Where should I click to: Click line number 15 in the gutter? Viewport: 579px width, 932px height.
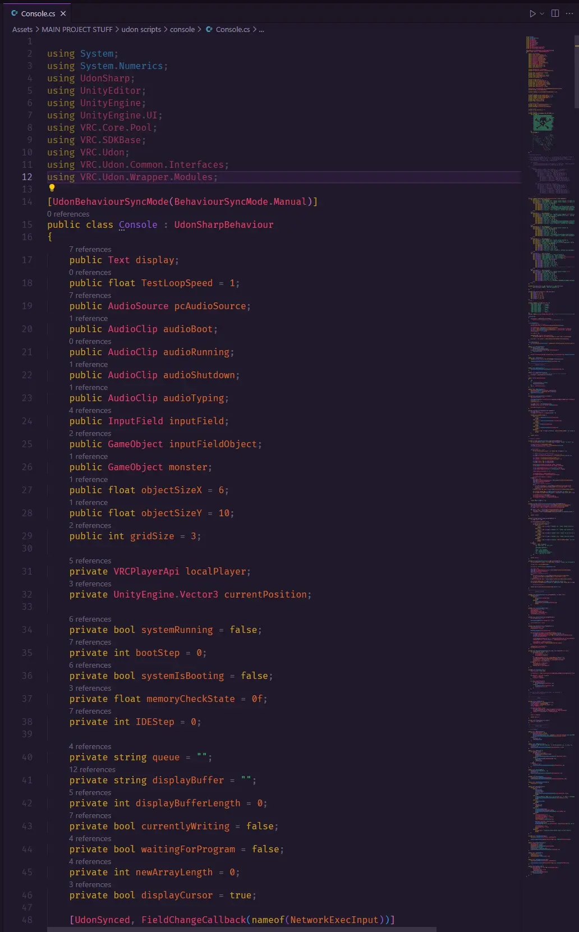pyautogui.click(x=27, y=224)
